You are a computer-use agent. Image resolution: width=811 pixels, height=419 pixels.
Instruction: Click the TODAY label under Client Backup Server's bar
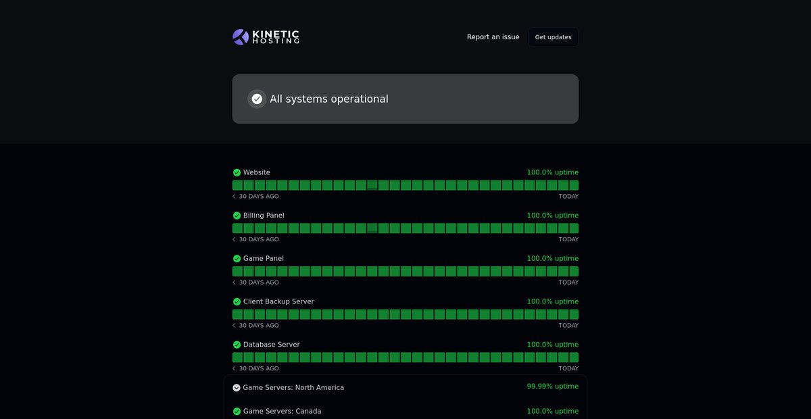coord(568,326)
